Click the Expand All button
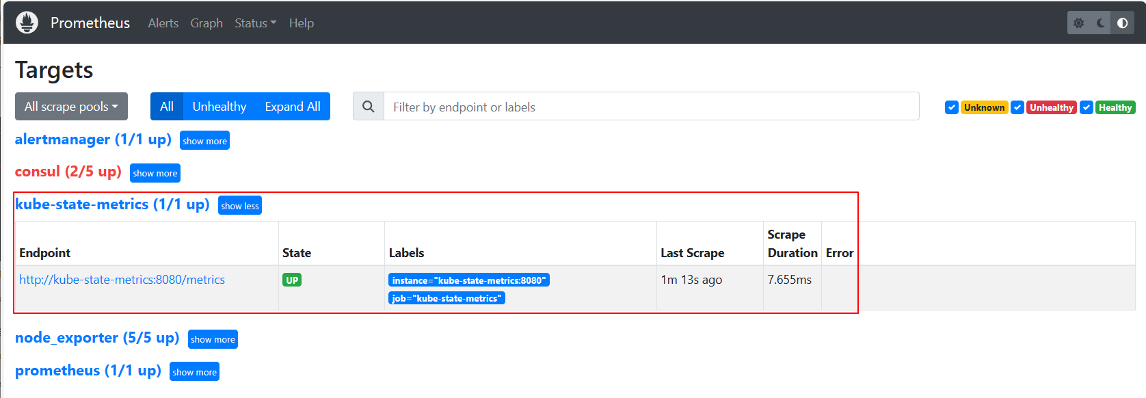Image resolution: width=1146 pixels, height=398 pixels. pos(293,107)
